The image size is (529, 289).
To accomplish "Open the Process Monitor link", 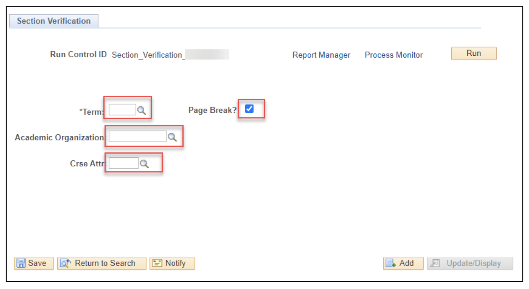I will tap(393, 55).
